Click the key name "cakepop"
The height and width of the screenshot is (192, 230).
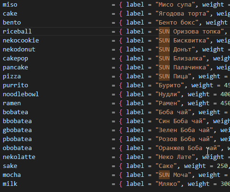pos(16,58)
